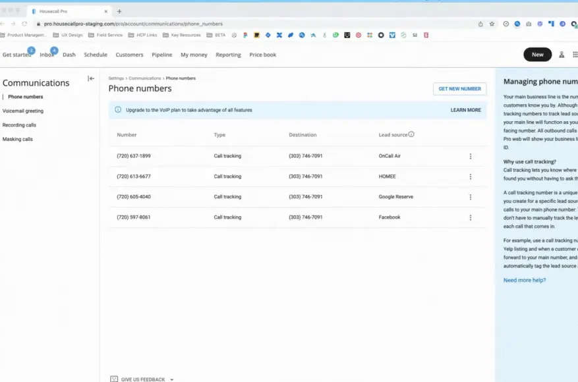
Task: Open the apps grid icon
Action: pyautogui.click(x=575, y=55)
